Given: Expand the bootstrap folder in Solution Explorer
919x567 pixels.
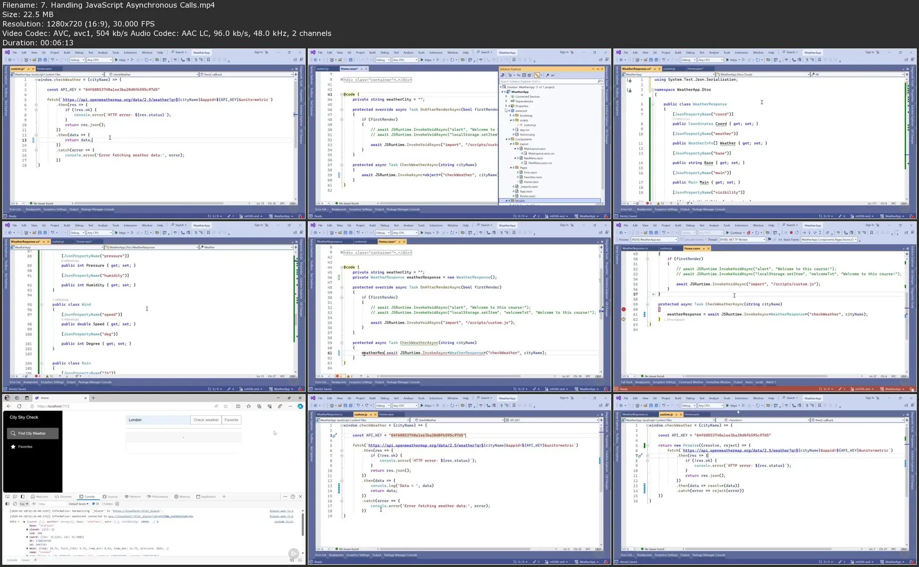Looking at the screenshot, I should coord(511,115).
